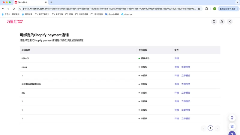
Task: Open 中间件原理 bookmark folder
Action: 82,14
